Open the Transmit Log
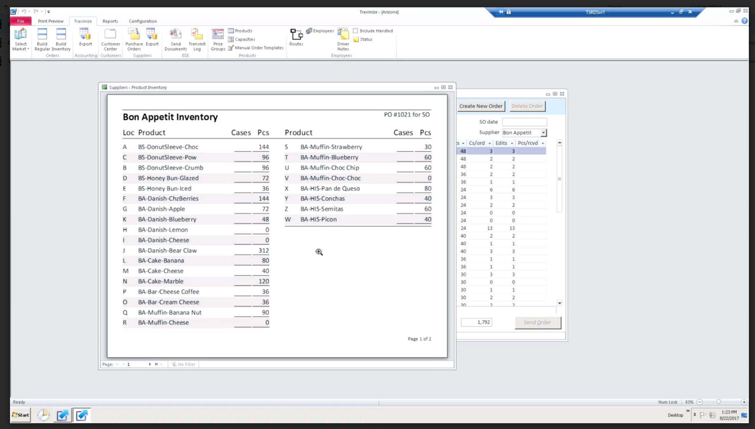 (x=197, y=39)
